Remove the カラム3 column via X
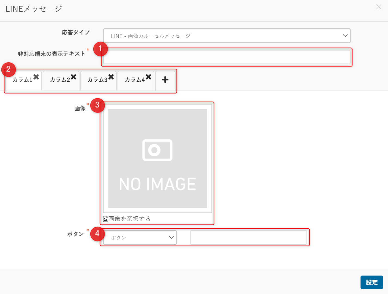This screenshot has width=388, height=294. coord(111,77)
